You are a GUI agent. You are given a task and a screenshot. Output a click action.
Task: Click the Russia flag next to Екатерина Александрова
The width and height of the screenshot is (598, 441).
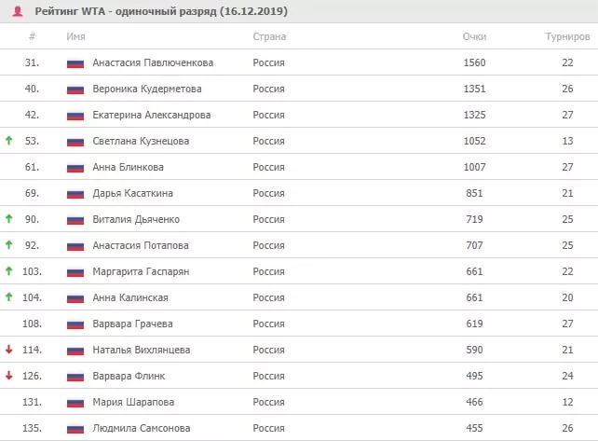(x=75, y=116)
